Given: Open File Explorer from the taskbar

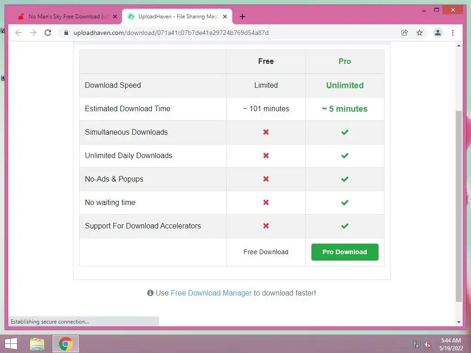Looking at the screenshot, I should [37, 344].
